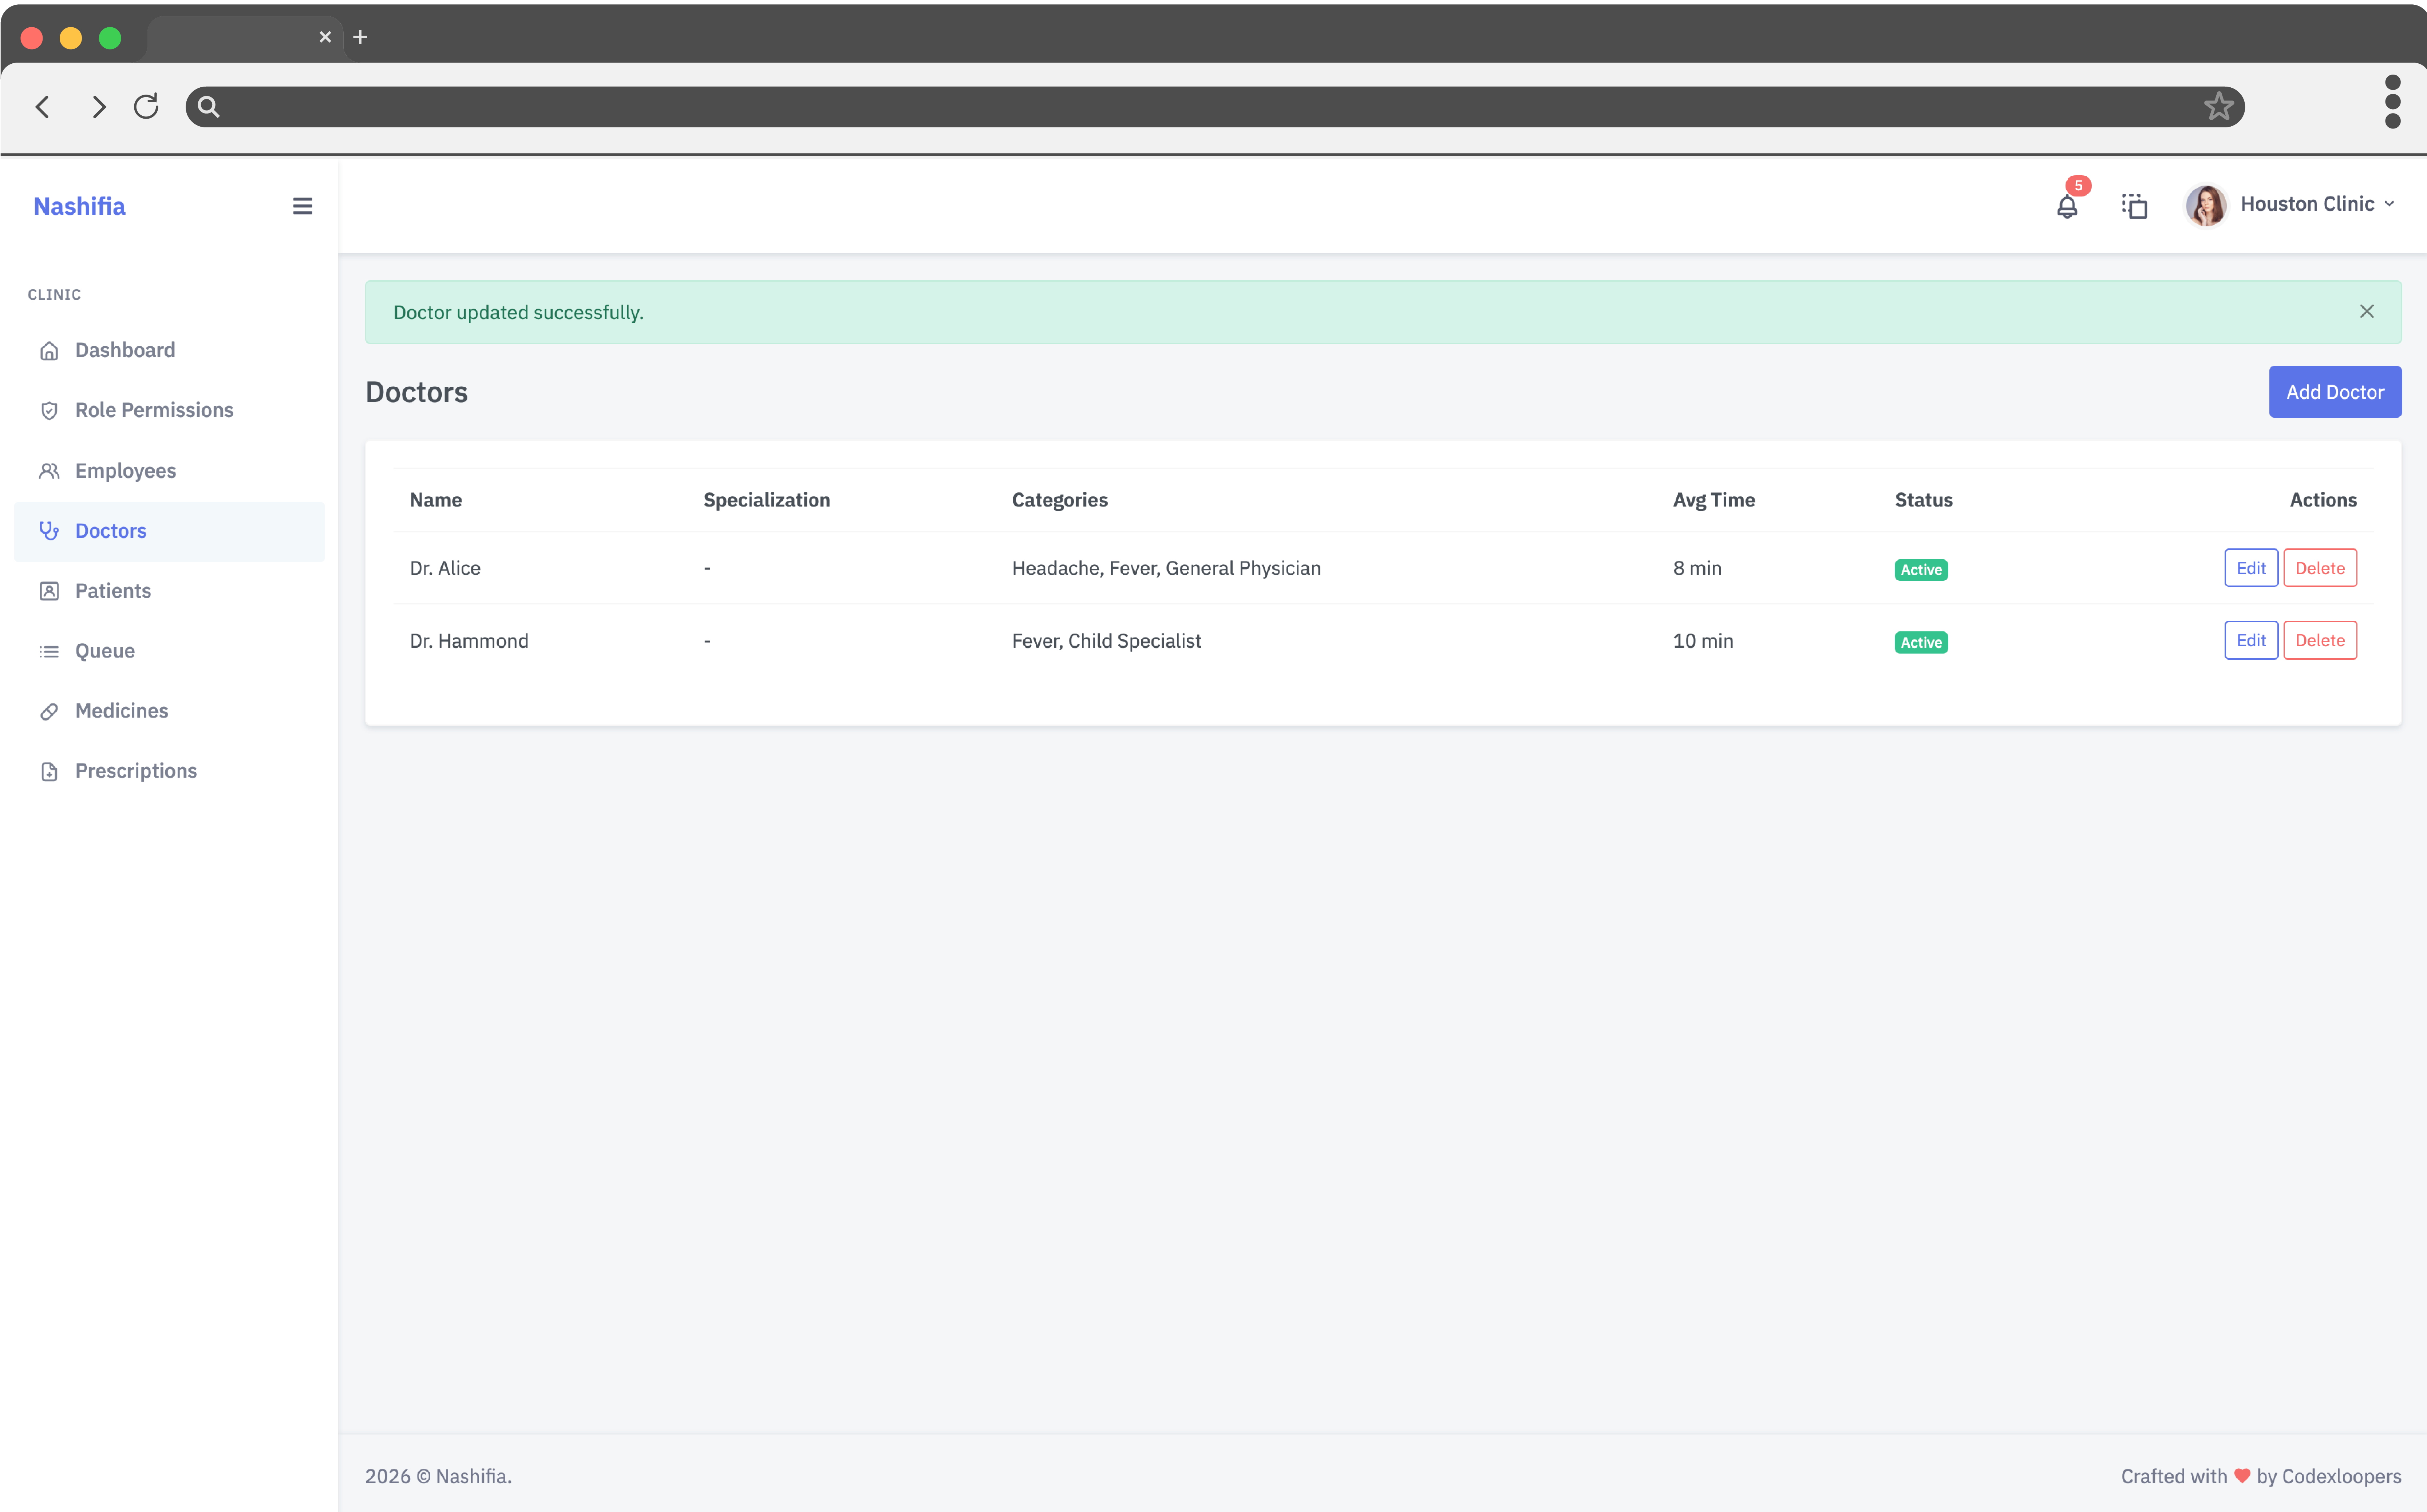Click the Role Permissions shield icon
This screenshot has width=2427, height=1512.
(49, 411)
